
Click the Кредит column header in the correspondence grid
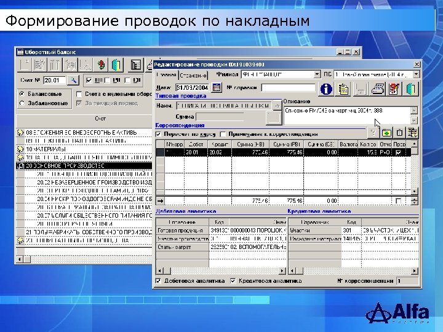point(220,144)
